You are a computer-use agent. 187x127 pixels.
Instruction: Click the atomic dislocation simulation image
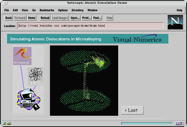click(x=84, y=80)
